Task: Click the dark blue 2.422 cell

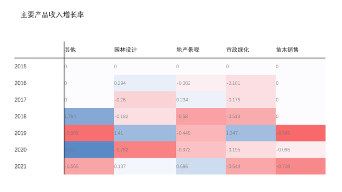Action: [x=89, y=150]
